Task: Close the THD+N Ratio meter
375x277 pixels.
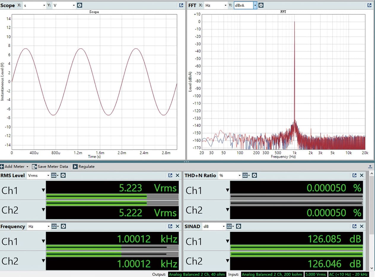Action: [x=362, y=175]
